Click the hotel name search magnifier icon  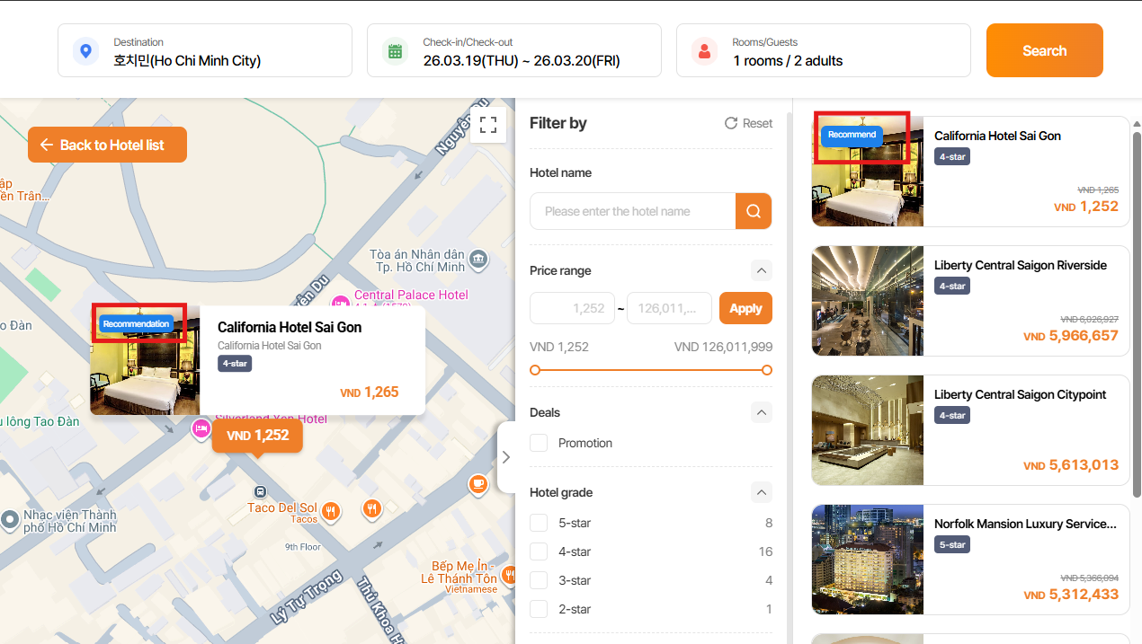pyautogui.click(x=754, y=211)
